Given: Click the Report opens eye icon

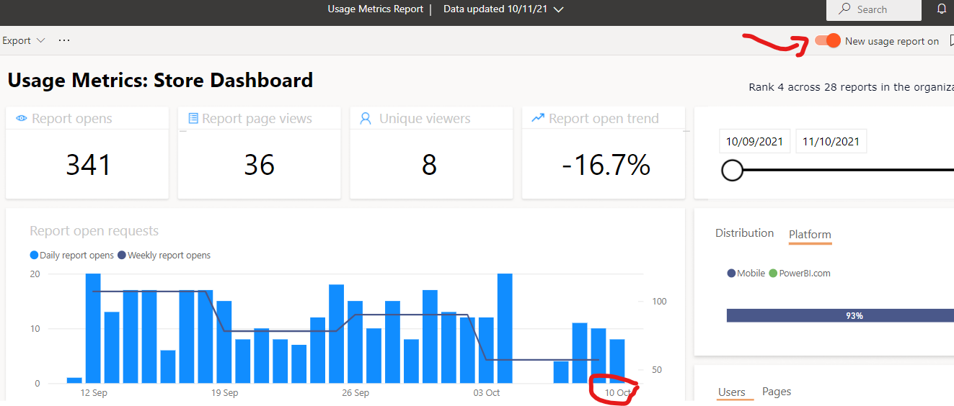Looking at the screenshot, I should click(x=22, y=118).
